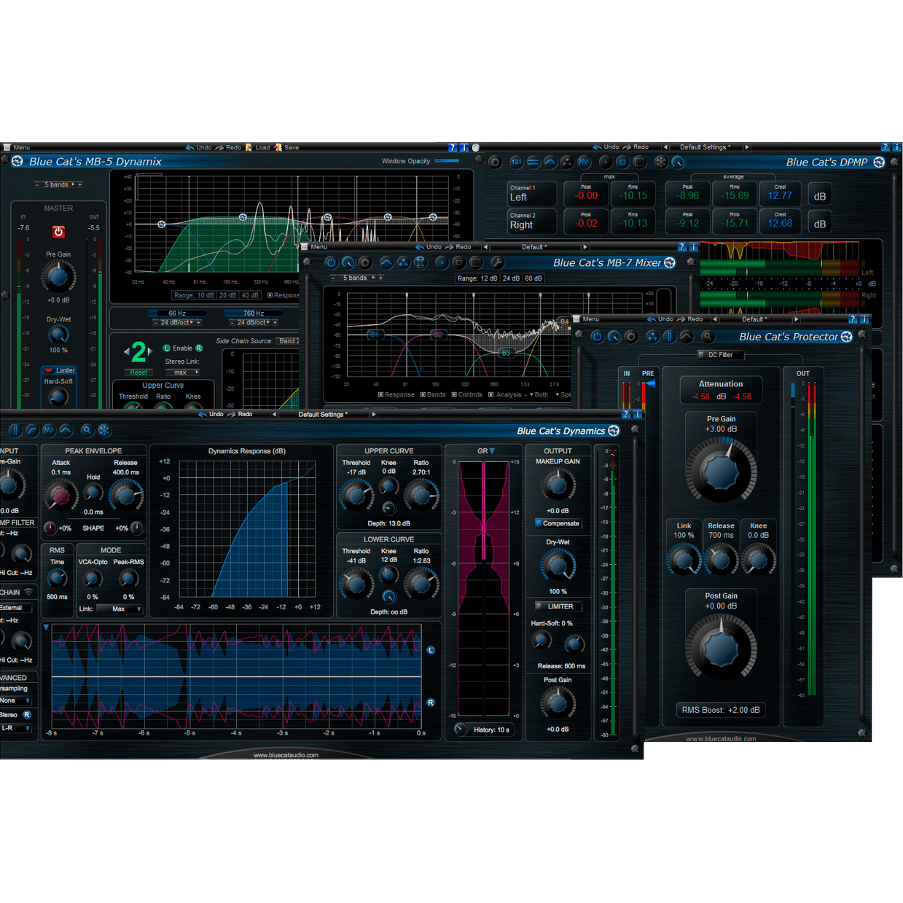903x903 pixels.
Task: Click MB-7 Mixer knob view icon
Action: coord(348,262)
